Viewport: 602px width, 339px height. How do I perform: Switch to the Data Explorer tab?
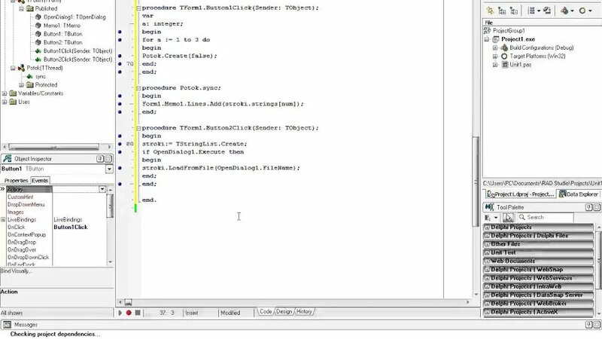point(579,194)
